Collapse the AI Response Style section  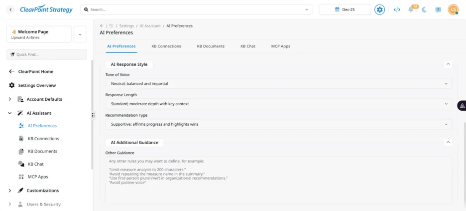pyautogui.click(x=448, y=64)
